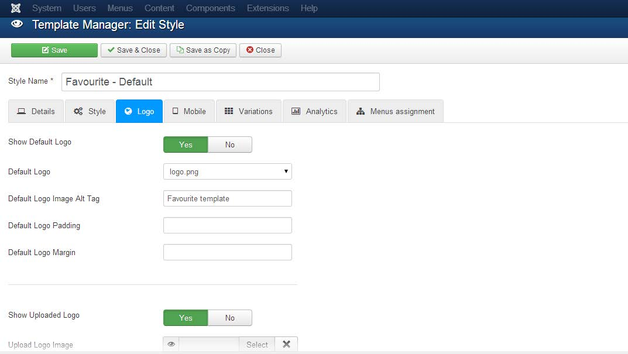Viewport: 628px width, 354px height.
Task: Open the Content menu
Action: [x=159, y=8]
